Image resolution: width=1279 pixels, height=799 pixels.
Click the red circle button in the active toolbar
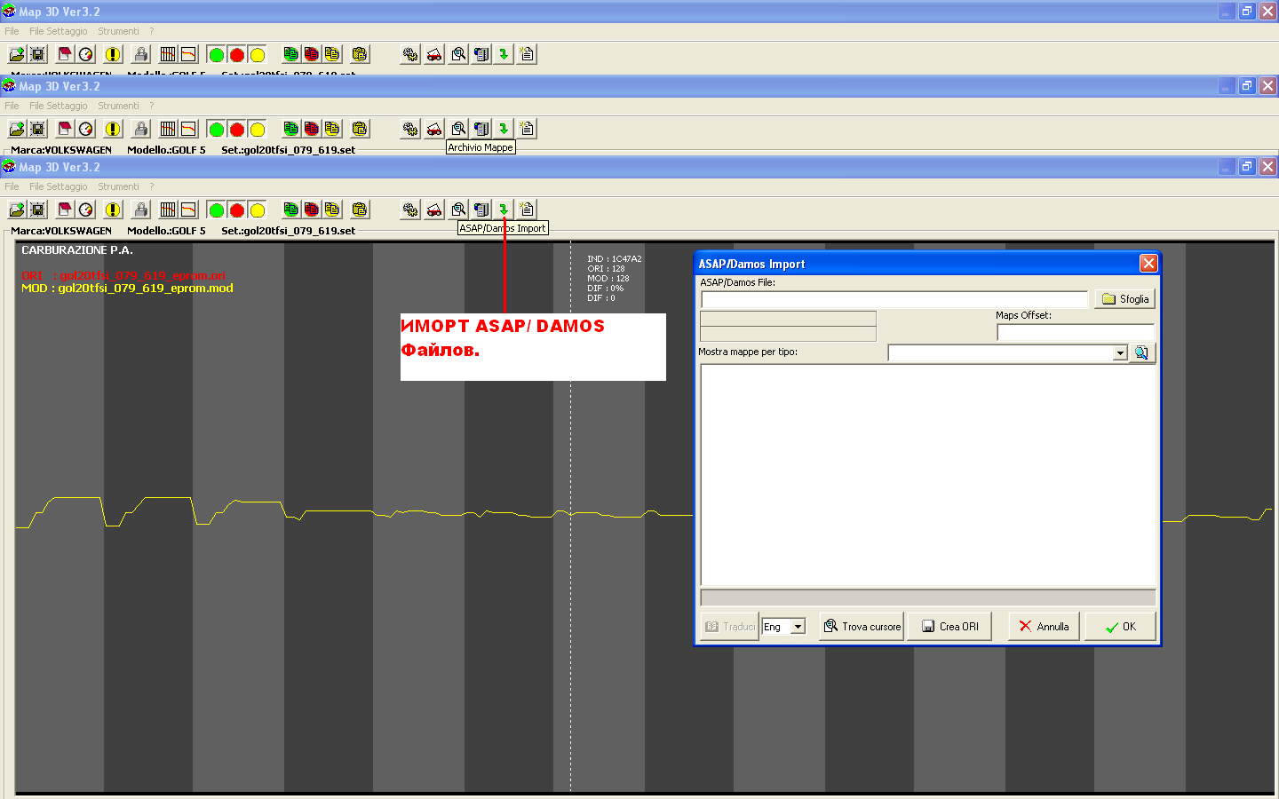pyautogui.click(x=236, y=210)
